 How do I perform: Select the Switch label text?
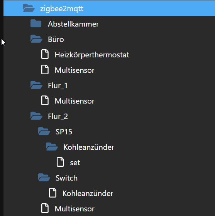click(x=66, y=178)
